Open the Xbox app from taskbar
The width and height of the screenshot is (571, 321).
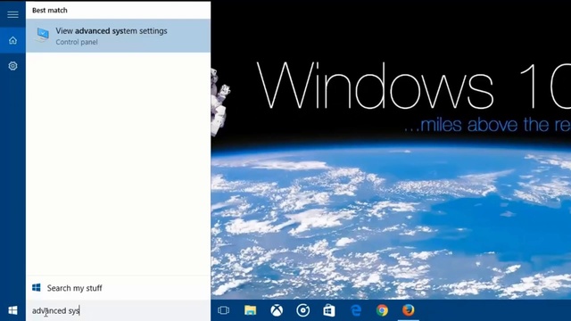click(x=277, y=310)
